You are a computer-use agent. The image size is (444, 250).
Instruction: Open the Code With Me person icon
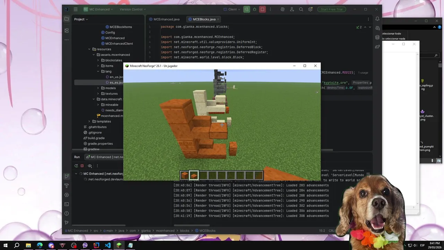pyautogui.click(x=292, y=9)
